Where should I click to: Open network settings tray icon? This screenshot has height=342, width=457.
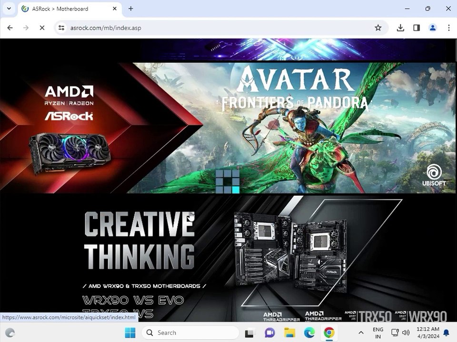click(395, 332)
